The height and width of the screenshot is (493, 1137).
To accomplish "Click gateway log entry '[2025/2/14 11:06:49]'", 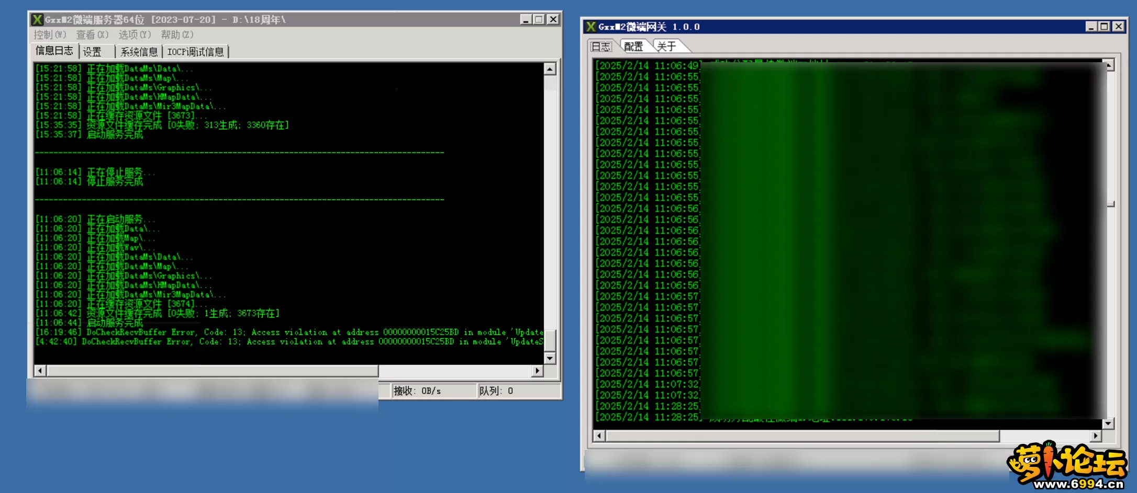I will [x=648, y=66].
